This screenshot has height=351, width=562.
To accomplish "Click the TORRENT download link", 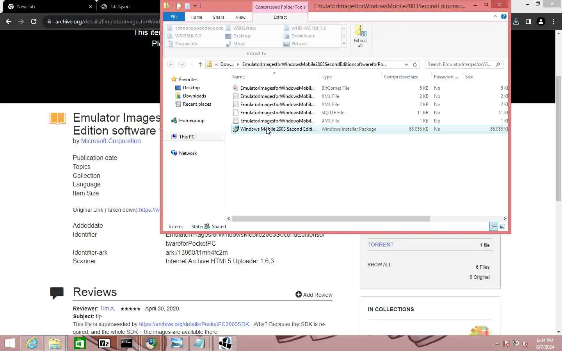I will point(381,245).
